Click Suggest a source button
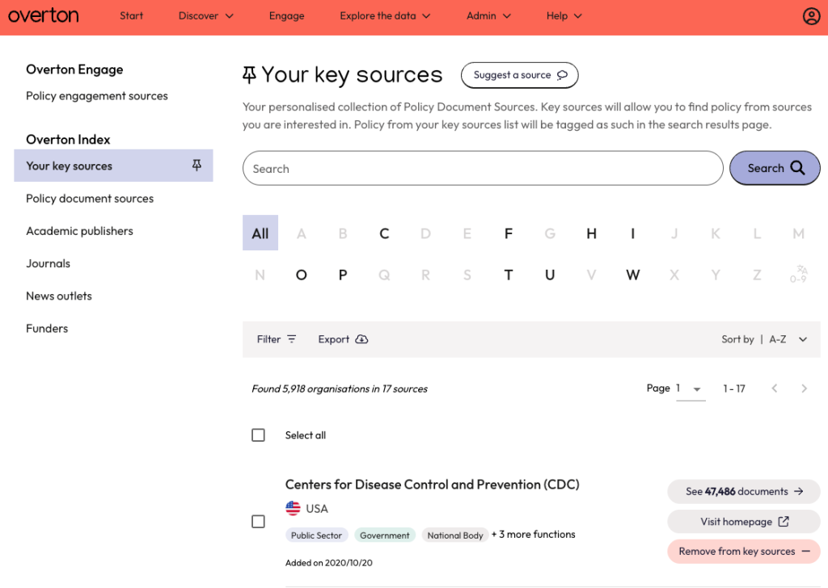 [x=520, y=75]
